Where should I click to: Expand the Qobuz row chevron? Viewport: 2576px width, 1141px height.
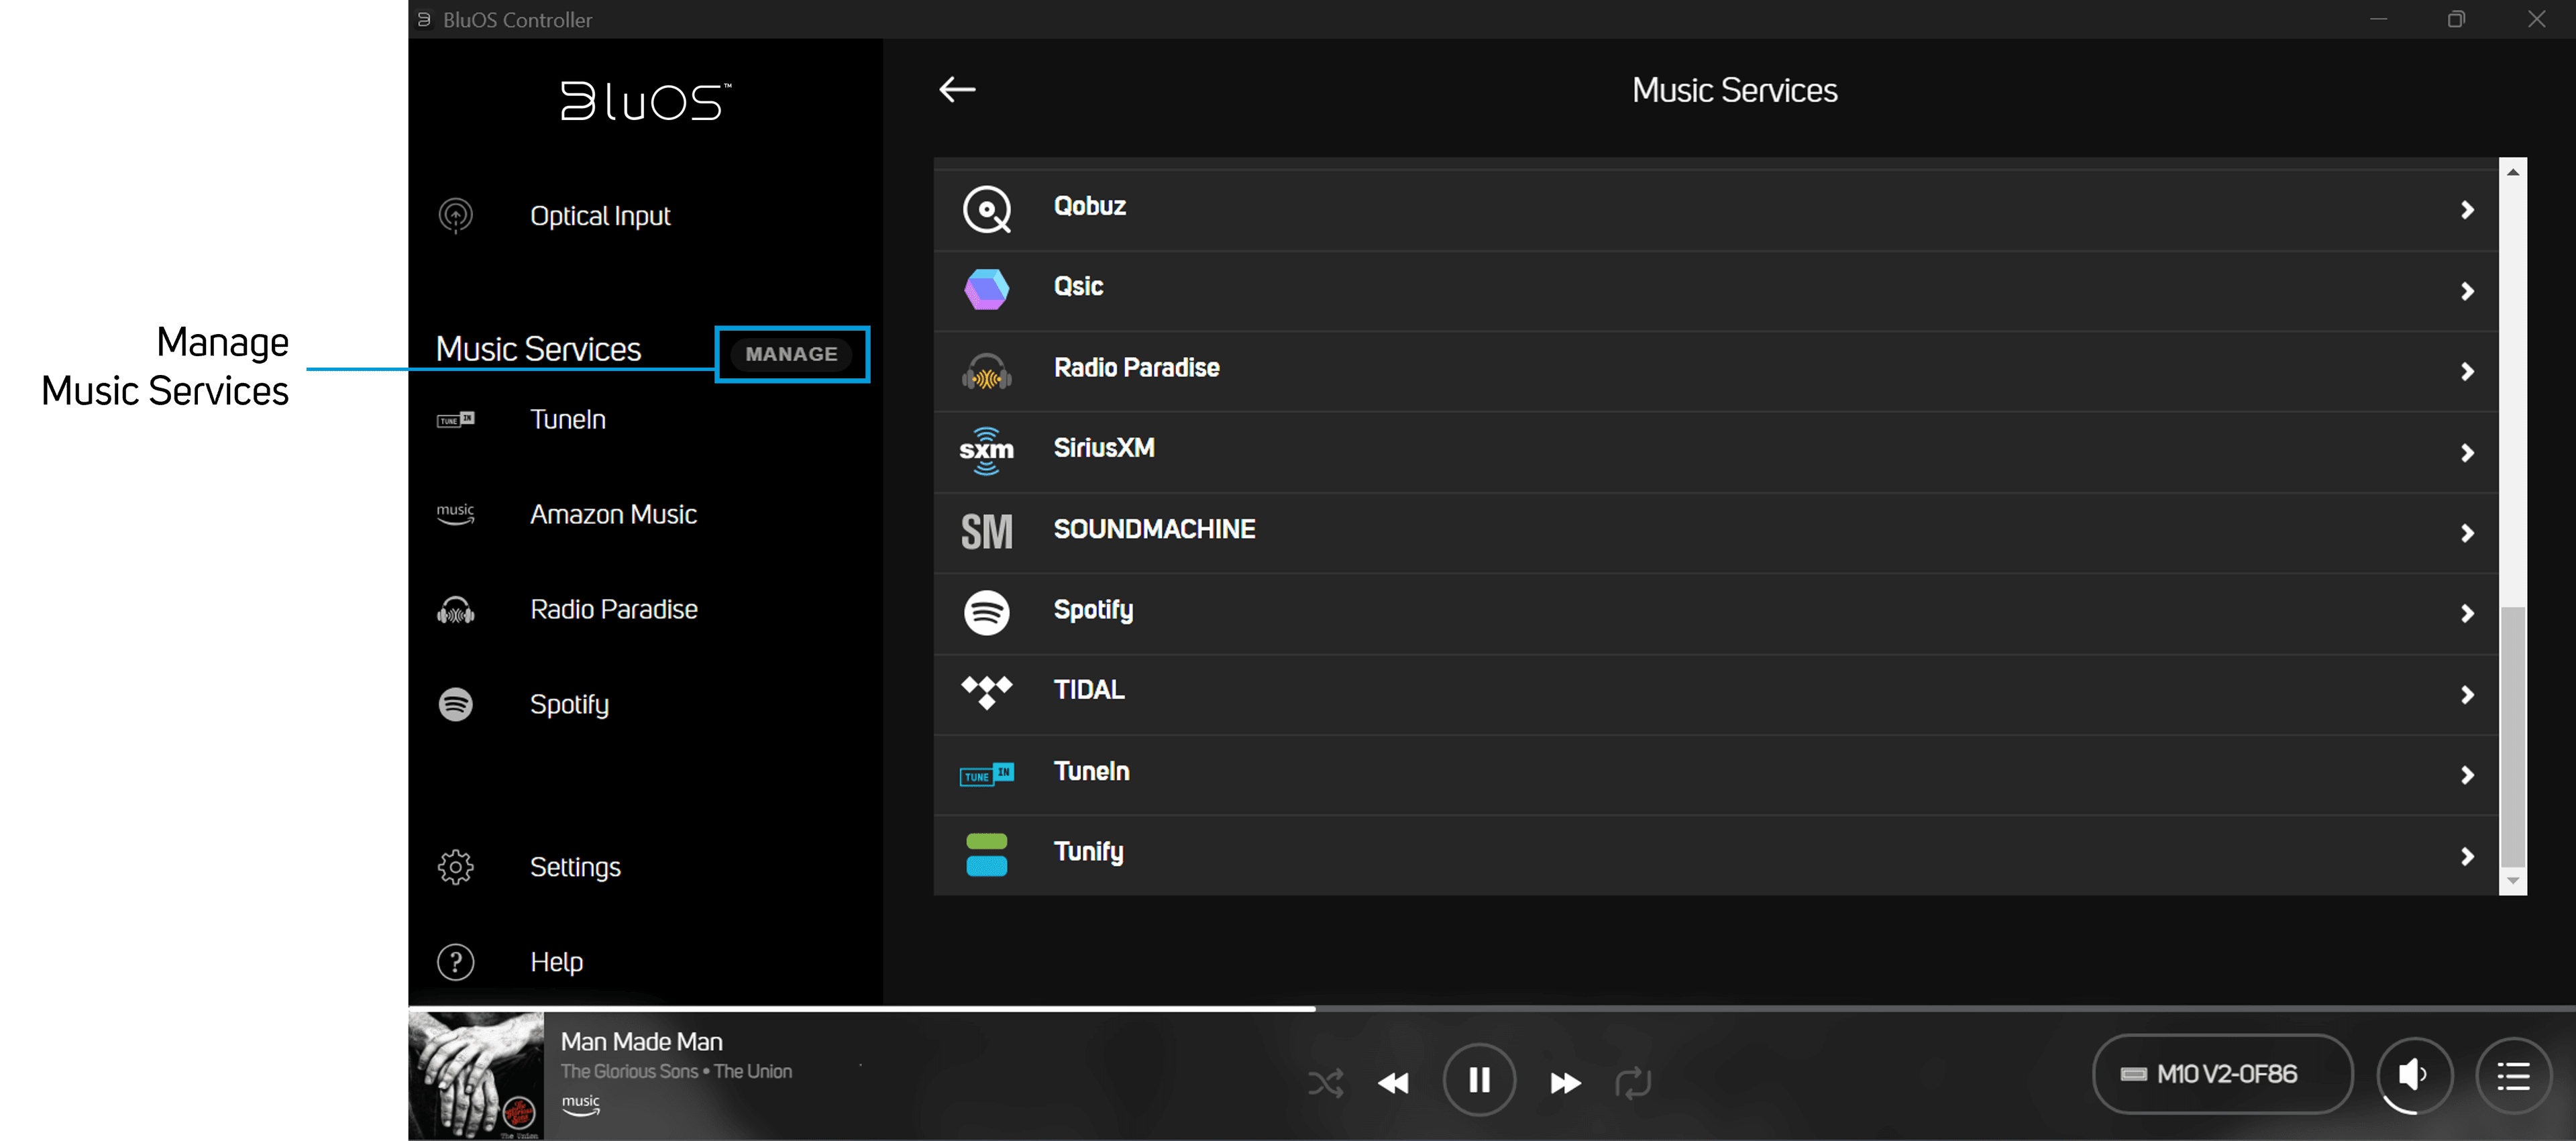point(2467,210)
